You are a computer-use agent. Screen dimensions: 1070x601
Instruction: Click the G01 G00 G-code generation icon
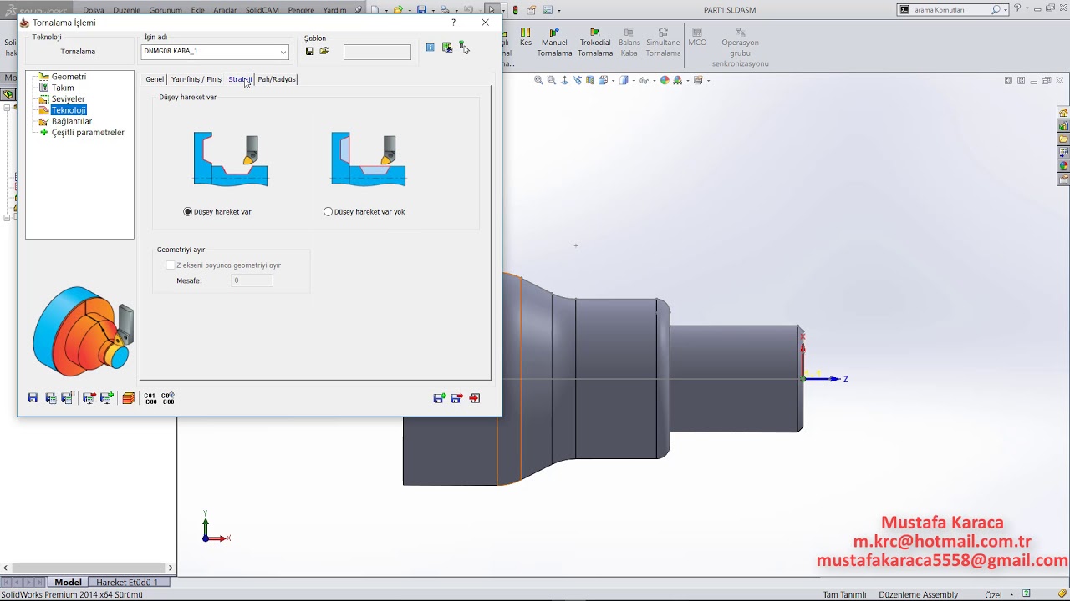150,398
